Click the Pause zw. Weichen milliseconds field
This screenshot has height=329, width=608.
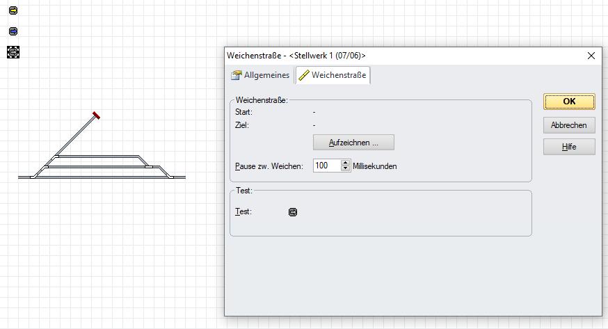tap(326, 166)
